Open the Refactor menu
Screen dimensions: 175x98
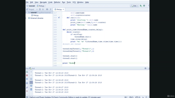[57, 2]
